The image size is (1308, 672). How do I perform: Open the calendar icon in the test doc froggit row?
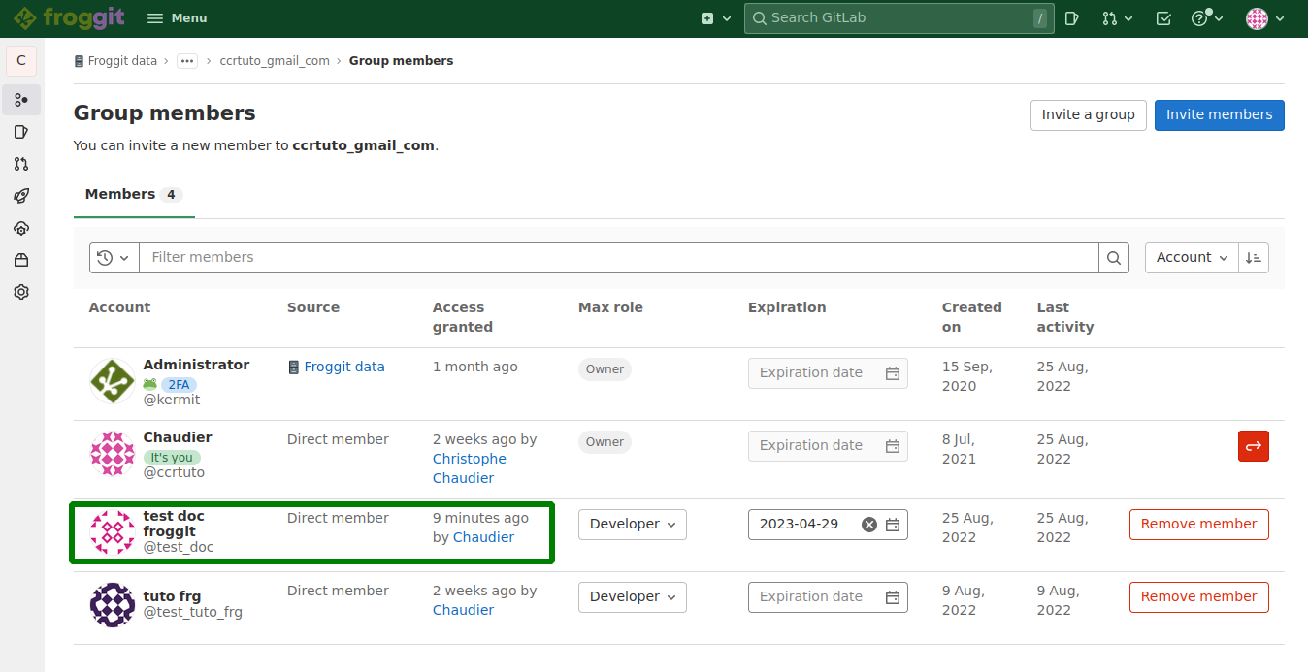893,525
